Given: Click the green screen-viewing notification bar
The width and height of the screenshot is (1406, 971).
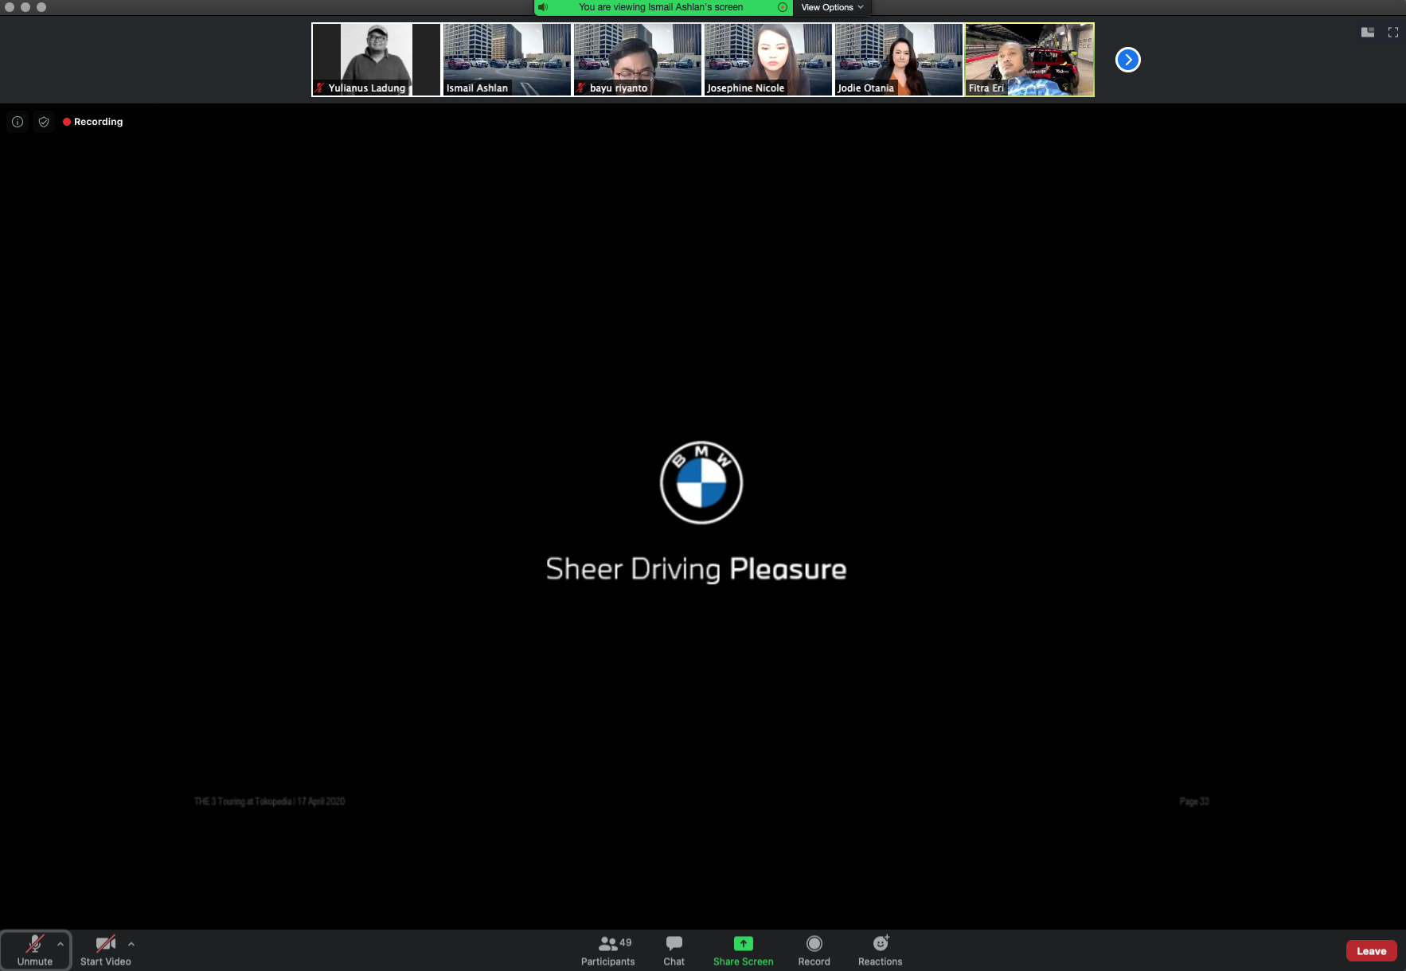Looking at the screenshot, I should pos(661,7).
